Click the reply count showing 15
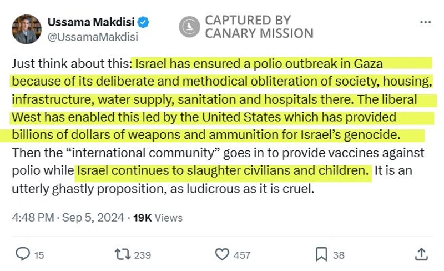This screenshot has width=444, height=271. pos(39,255)
